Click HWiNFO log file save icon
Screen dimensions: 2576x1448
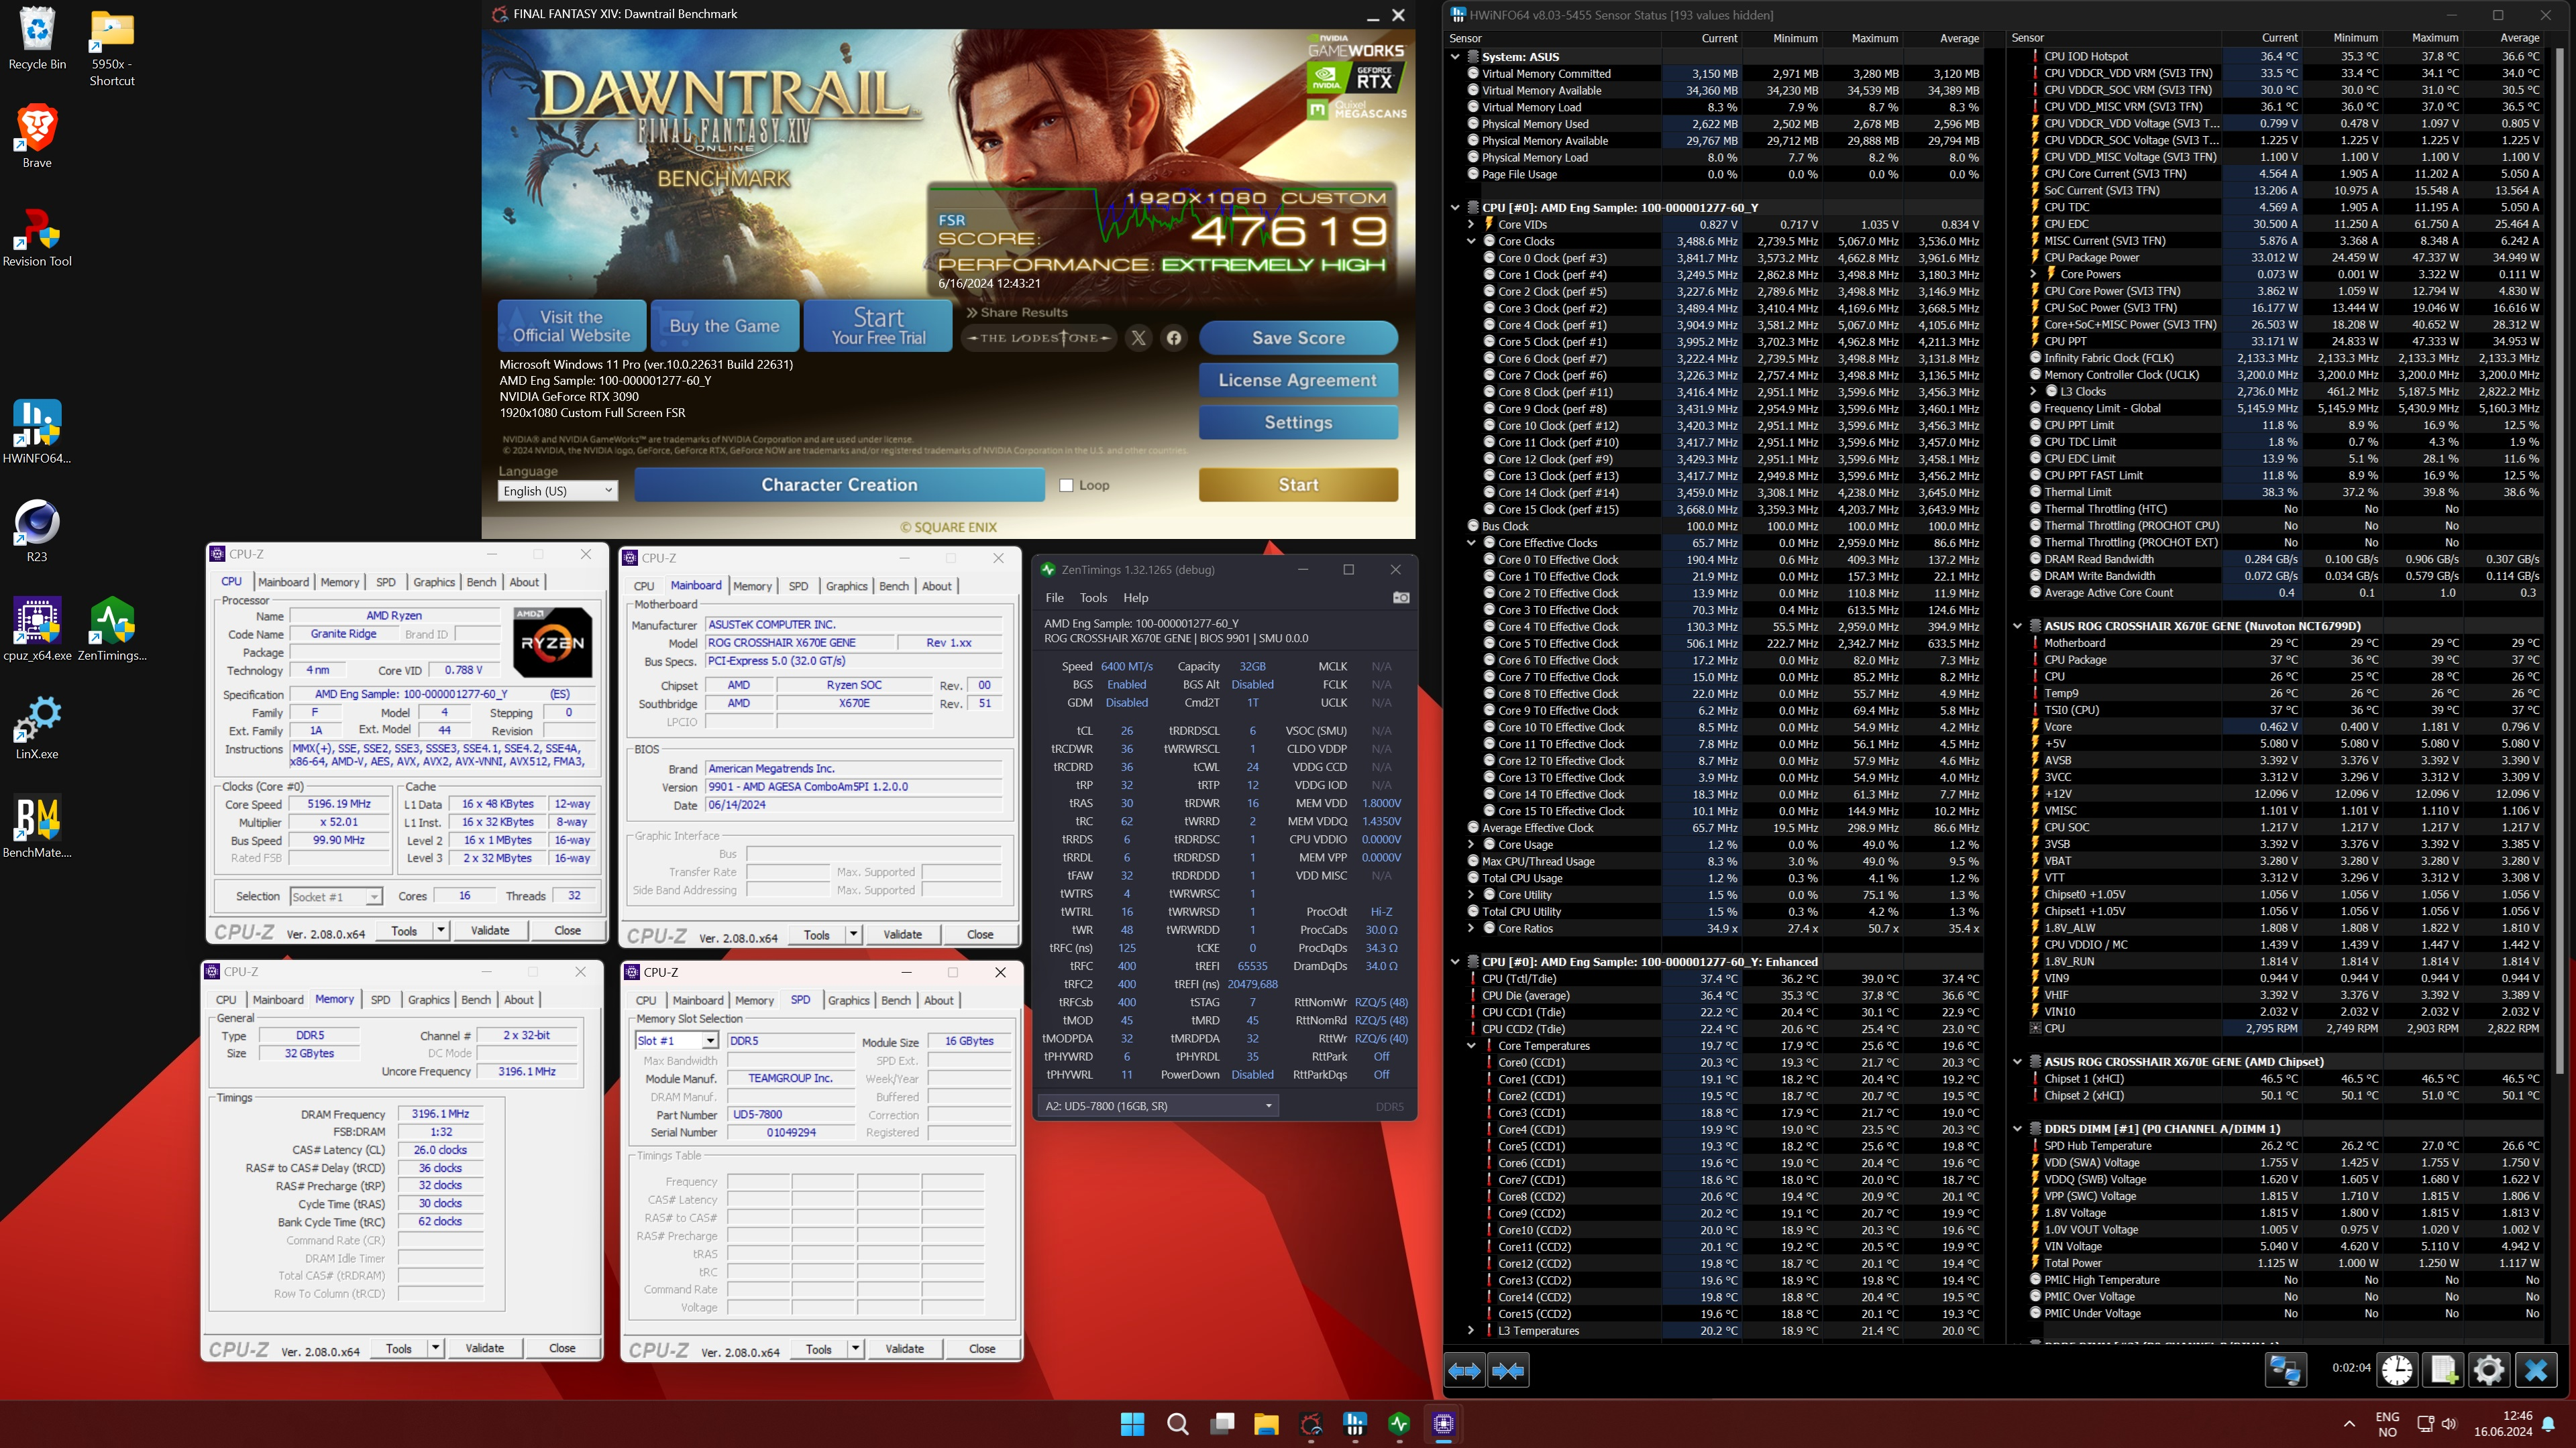pos(2443,1369)
